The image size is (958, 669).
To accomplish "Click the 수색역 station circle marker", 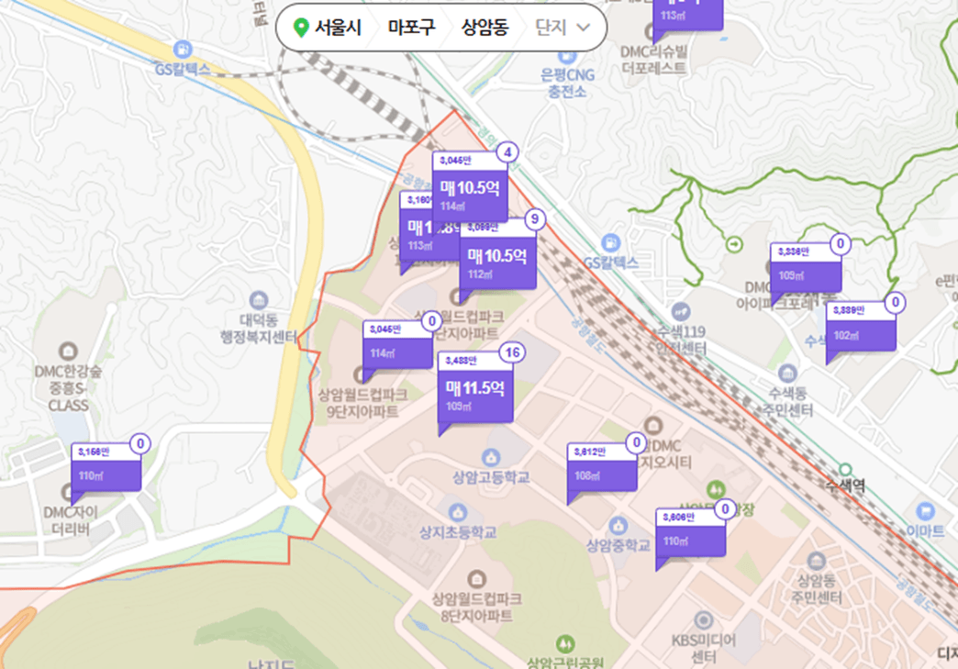I will (845, 470).
